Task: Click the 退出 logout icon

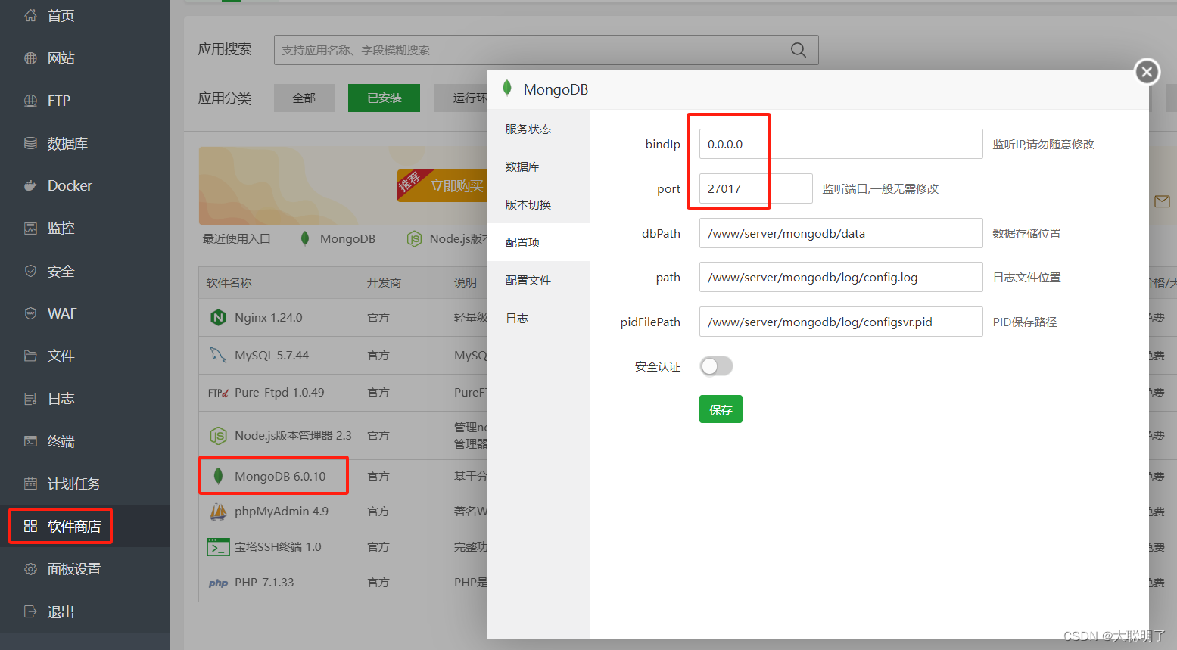Action: pyautogui.click(x=30, y=611)
